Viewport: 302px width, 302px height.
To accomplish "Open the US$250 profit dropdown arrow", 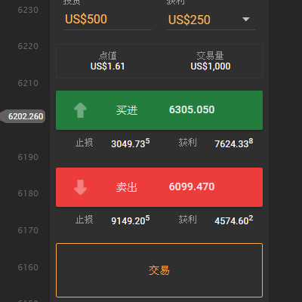I will (245, 20).
